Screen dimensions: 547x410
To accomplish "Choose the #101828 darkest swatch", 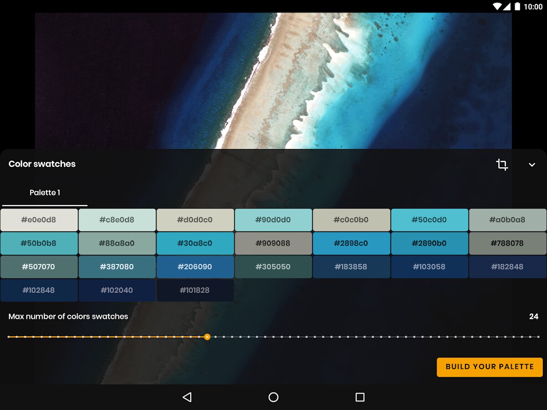I will pyautogui.click(x=195, y=290).
